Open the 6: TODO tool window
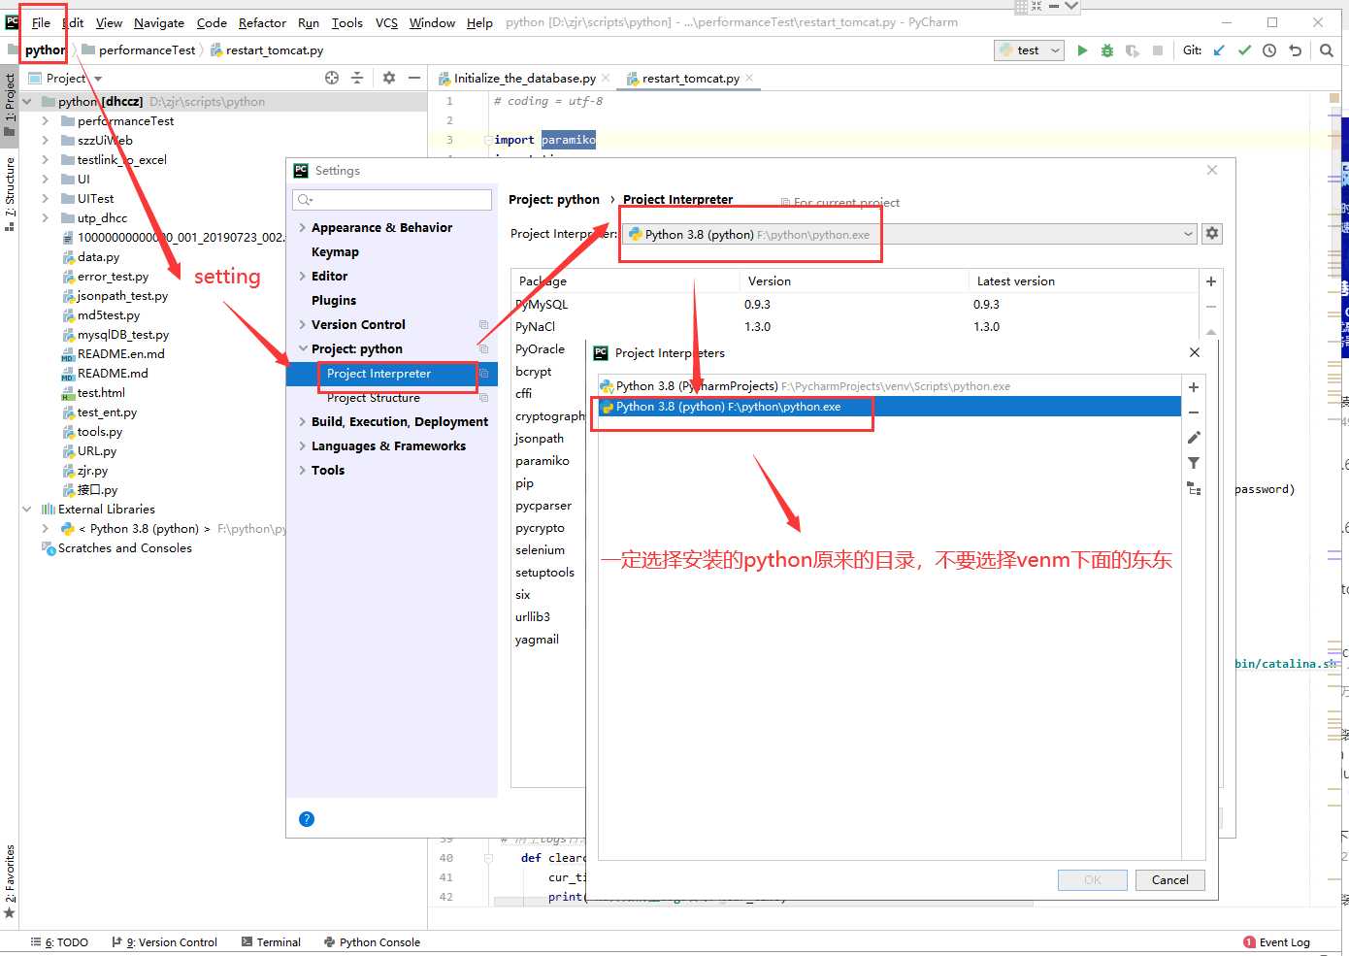The height and width of the screenshot is (956, 1349). 59,942
